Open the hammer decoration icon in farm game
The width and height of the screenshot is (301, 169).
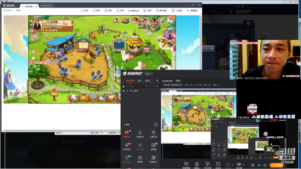click(x=161, y=20)
